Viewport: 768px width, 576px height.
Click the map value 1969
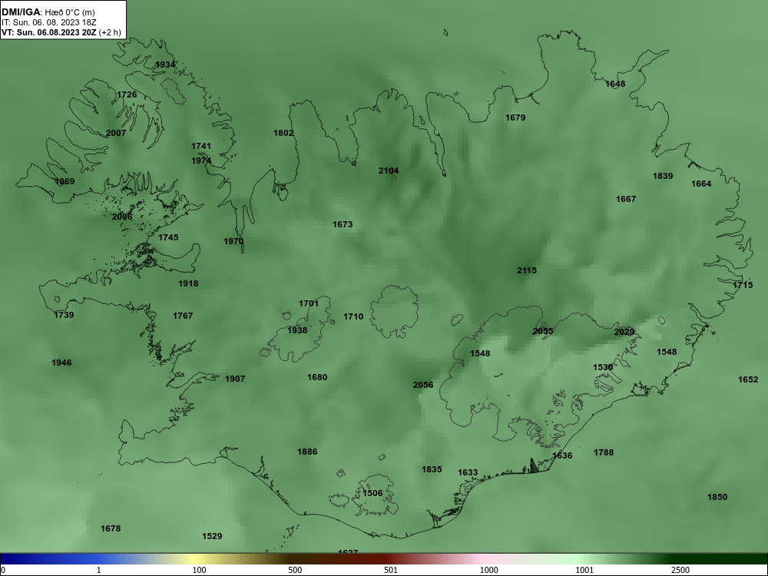tap(65, 181)
